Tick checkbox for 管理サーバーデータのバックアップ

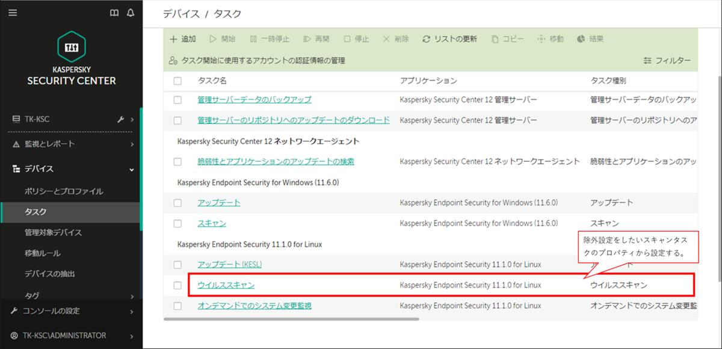177,99
